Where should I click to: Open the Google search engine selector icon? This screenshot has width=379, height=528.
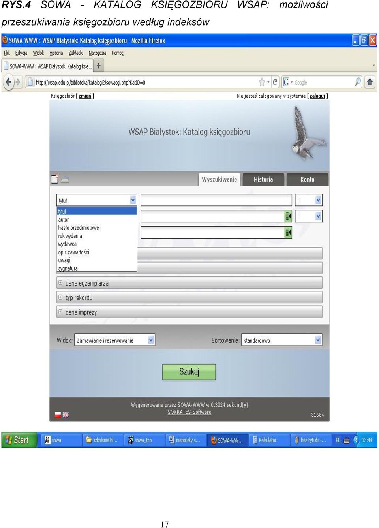286,82
